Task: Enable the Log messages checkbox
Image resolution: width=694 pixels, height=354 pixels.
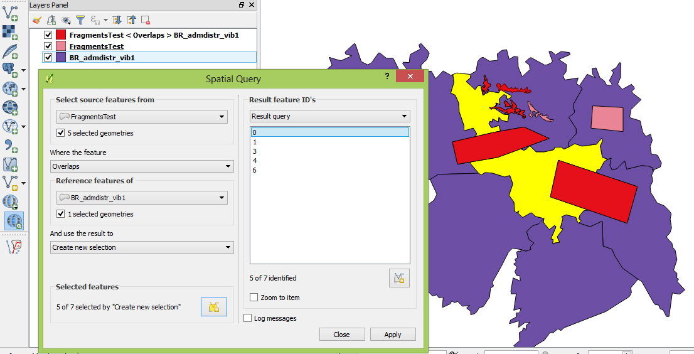Action: pyautogui.click(x=247, y=318)
